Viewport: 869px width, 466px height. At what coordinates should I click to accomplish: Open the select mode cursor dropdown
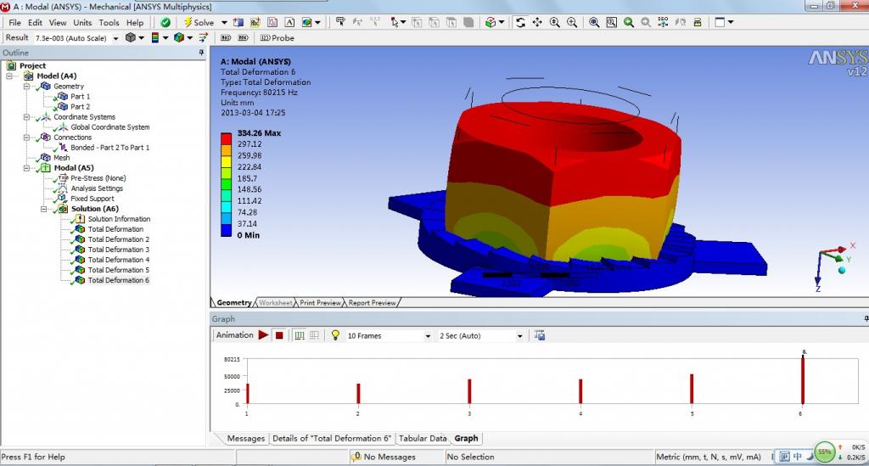[402, 23]
